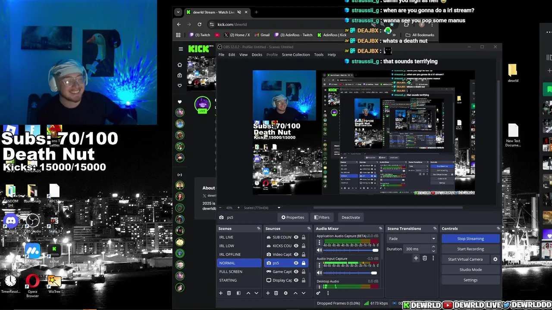Hide the Video Capture source
This screenshot has width=552, height=310.
[296, 254]
